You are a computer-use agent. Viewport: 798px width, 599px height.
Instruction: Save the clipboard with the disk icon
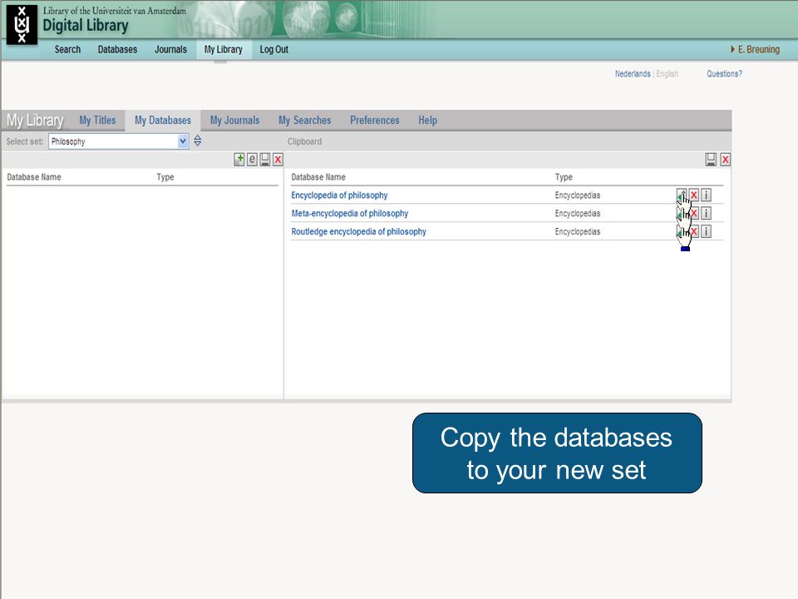tap(711, 160)
